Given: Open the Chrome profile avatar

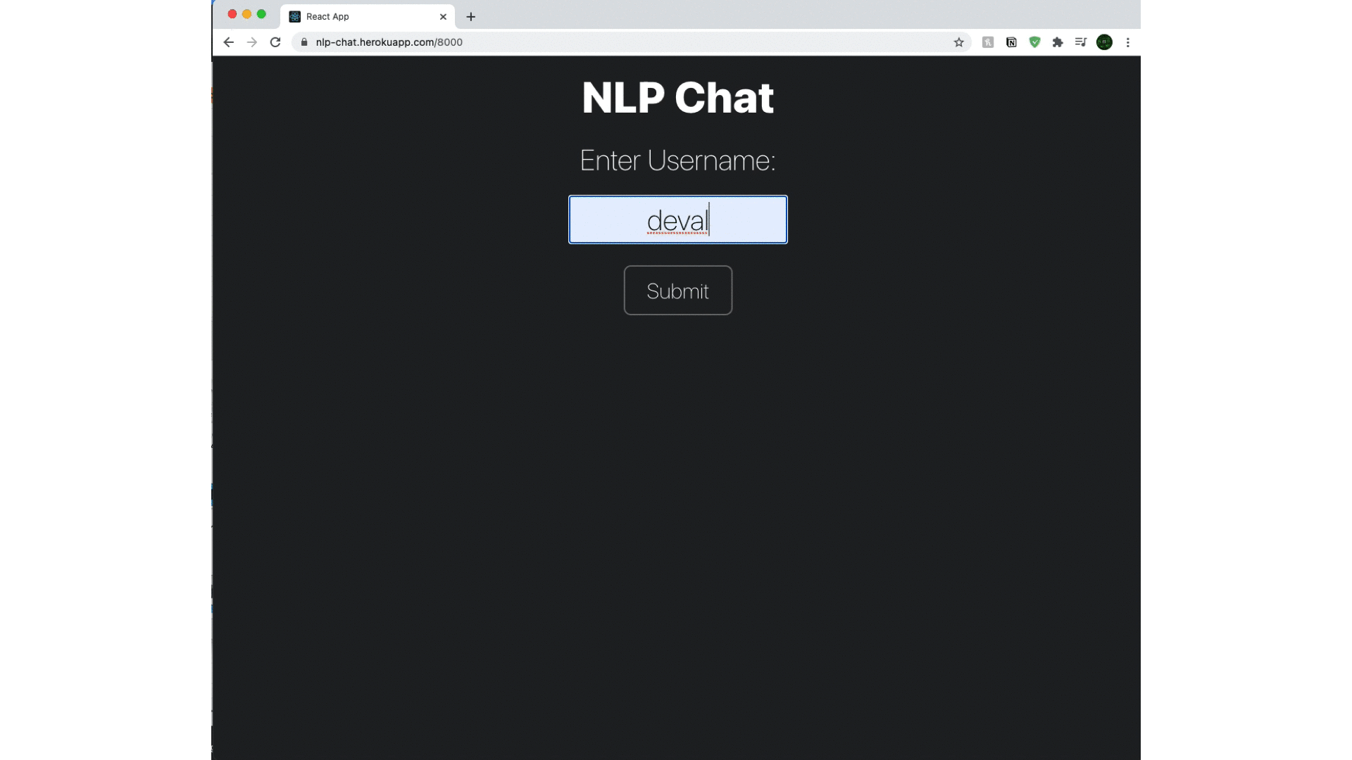Looking at the screenshot, I should (x=1104, y=42).
